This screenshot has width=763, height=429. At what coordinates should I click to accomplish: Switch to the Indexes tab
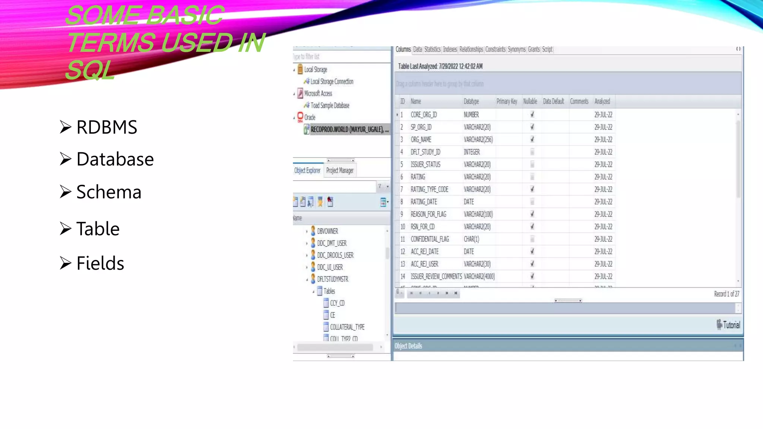click(x=450, y=50)
